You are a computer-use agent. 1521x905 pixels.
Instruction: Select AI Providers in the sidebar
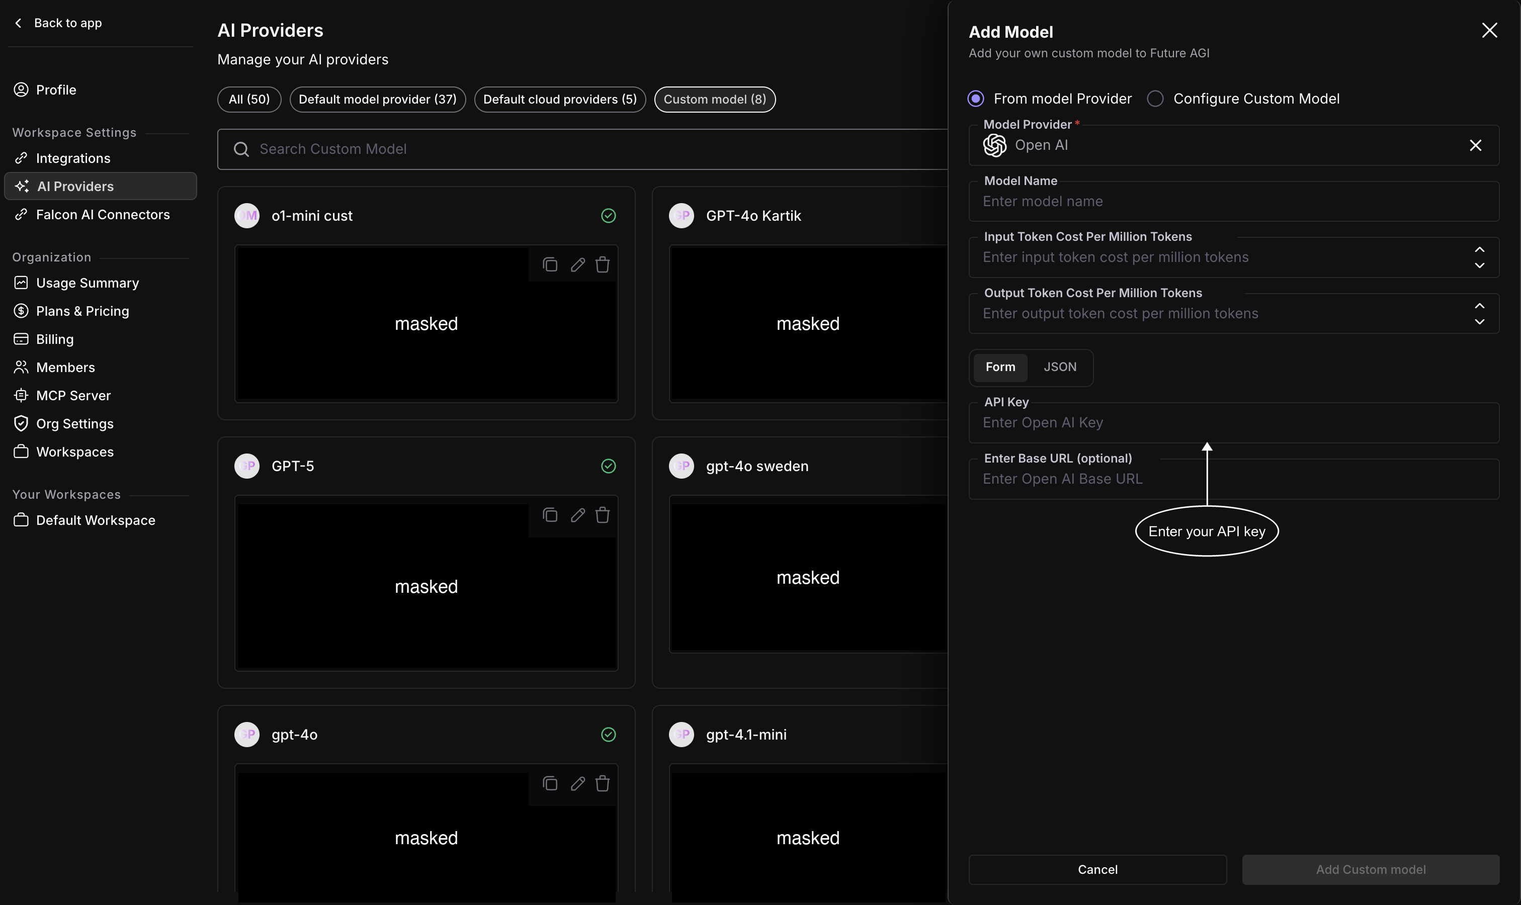click(101, 186)
